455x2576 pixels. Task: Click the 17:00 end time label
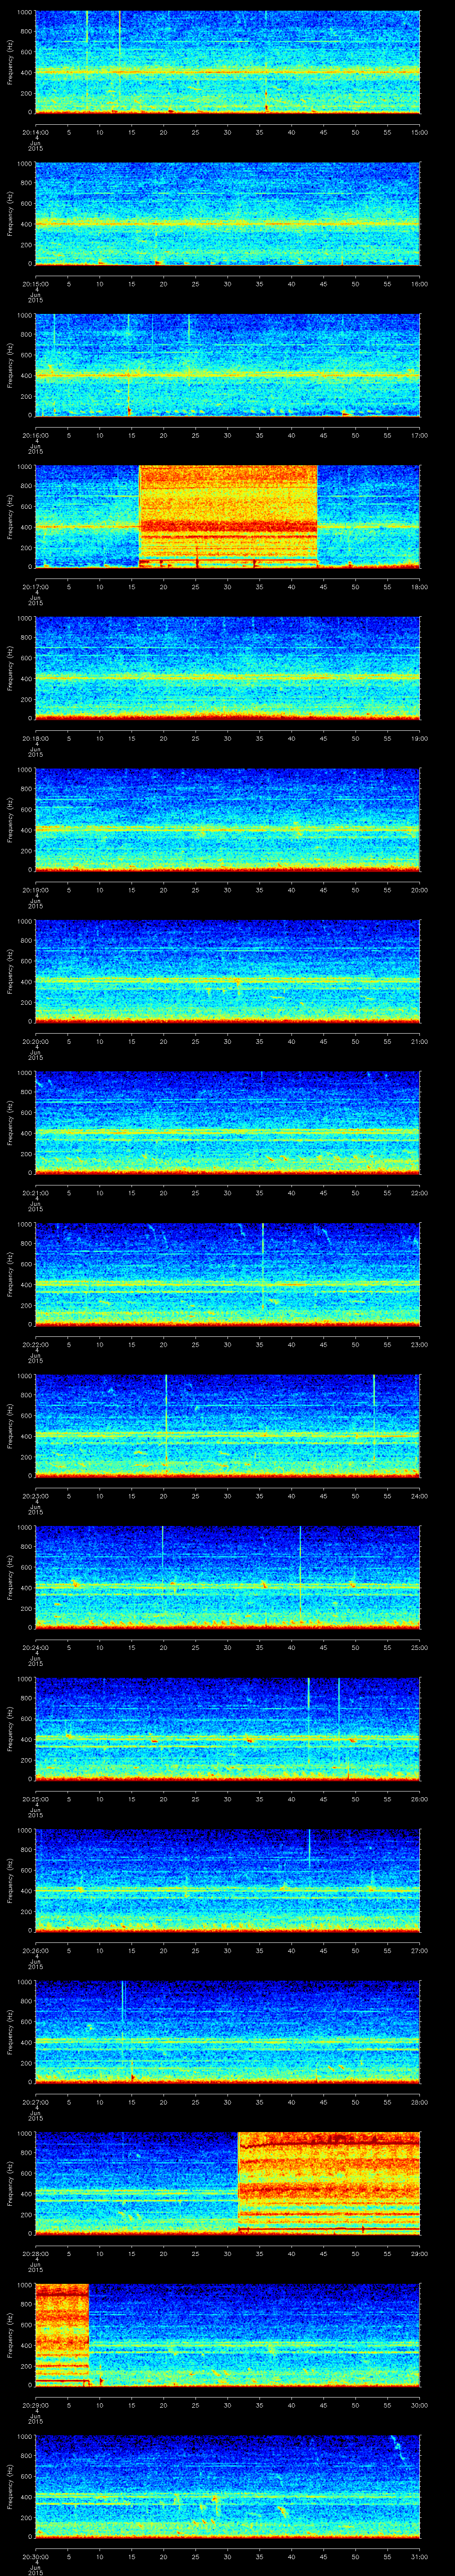tap(420, 435)
